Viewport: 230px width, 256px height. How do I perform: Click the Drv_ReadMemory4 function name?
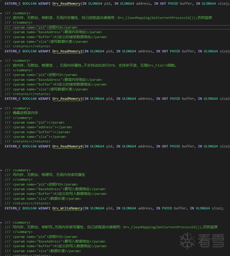click(x=67, y=146)
